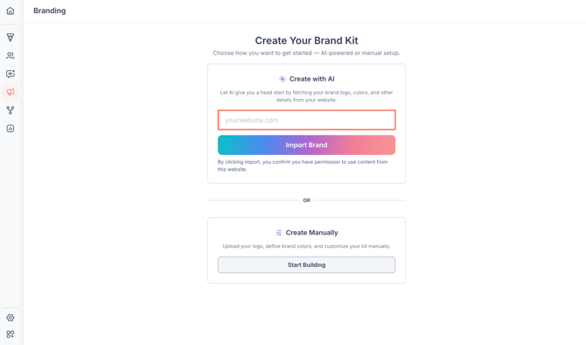Click the Create with AI heading text
The width and height of the screenshot is (586, 345).
tap(311, 79)
